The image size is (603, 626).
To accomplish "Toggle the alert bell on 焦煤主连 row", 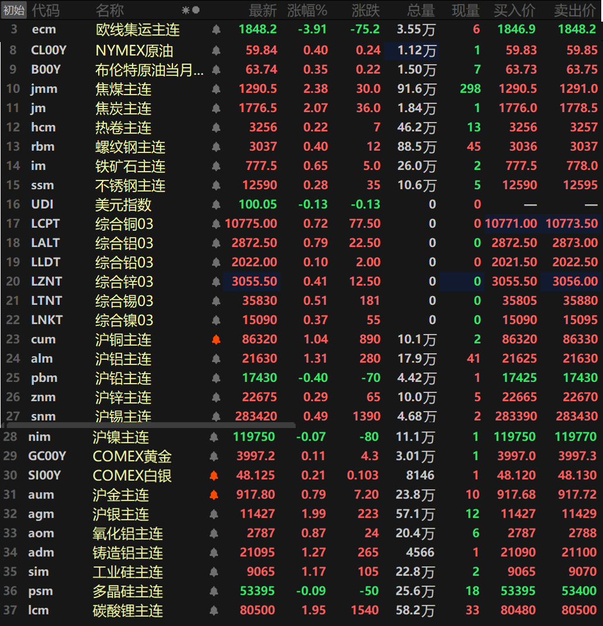I will tap(216, 89).
